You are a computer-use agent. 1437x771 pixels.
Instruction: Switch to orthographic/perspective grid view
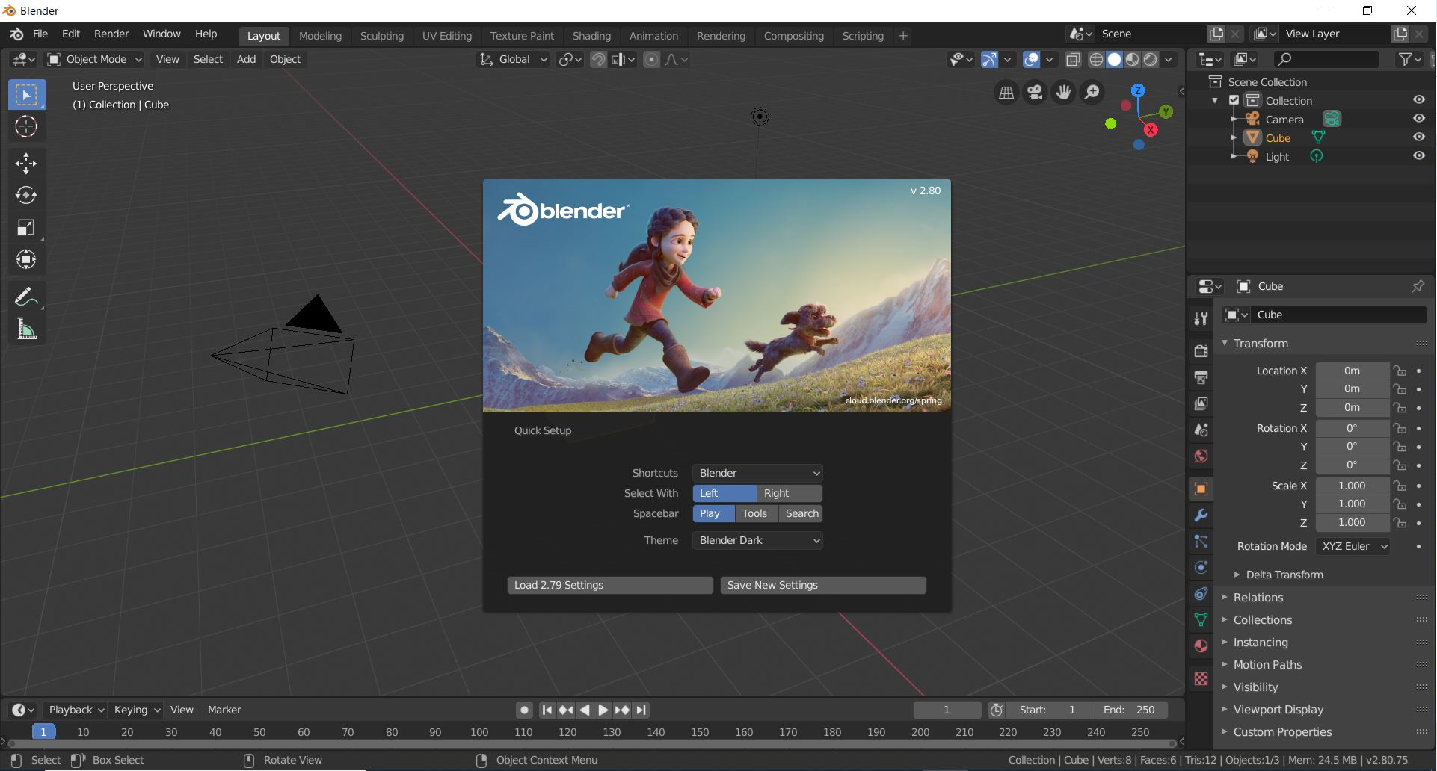tap(1006, 93)
